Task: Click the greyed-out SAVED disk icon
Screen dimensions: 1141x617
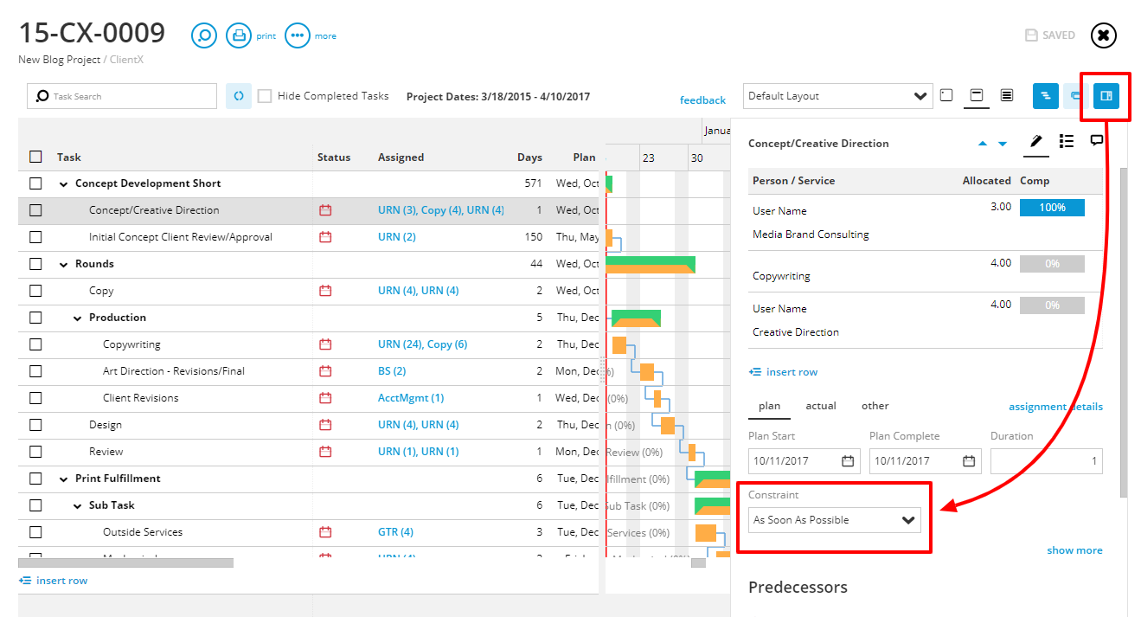Action: (x=1031, y=35)
